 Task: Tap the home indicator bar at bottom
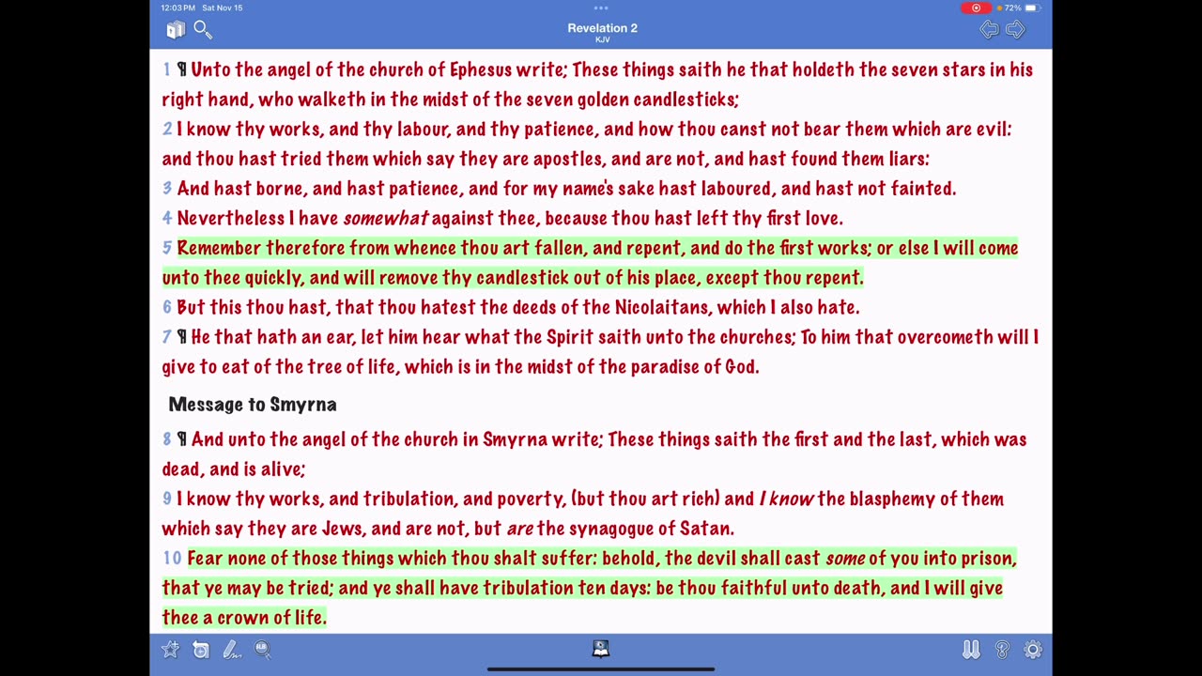click(x=601, y=669)
